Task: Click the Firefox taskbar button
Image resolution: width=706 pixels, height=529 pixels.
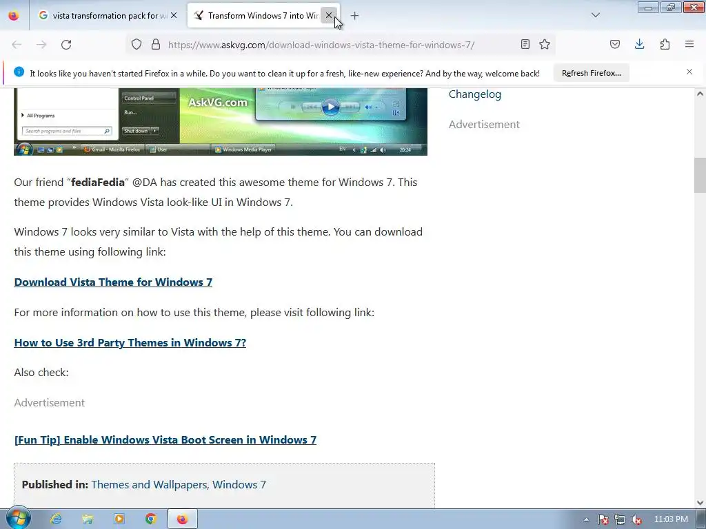Action: point(182,519)
